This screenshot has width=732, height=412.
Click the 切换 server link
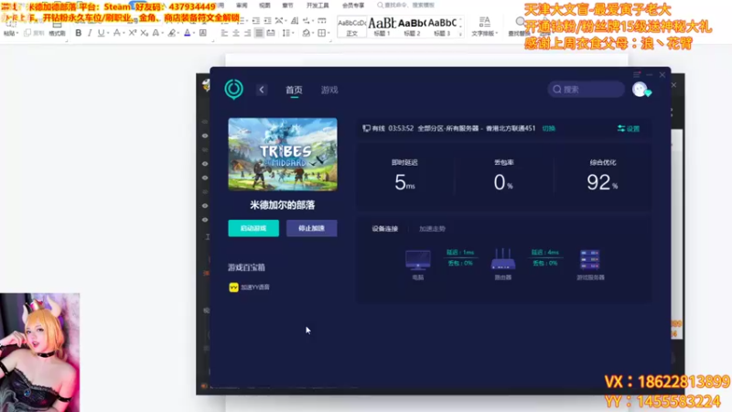(x=548, y=128)
